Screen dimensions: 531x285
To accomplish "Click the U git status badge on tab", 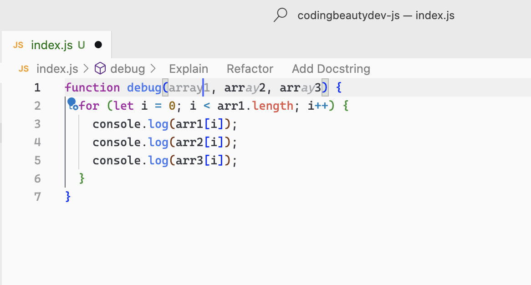I will (81, 45).
